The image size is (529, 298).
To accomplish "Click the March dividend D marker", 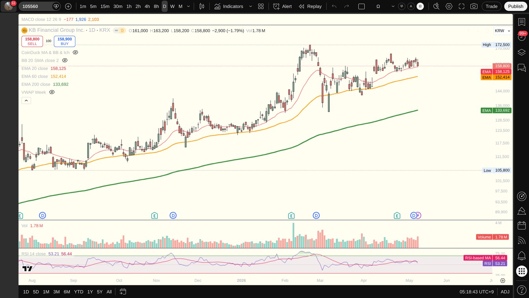I will pyautogui.click(x=316, y=216).
